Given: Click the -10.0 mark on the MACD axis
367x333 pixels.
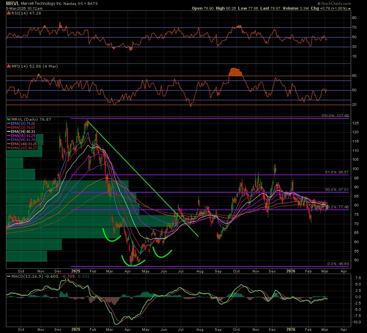Looking at the screenshot, I should tap(356, 322).
